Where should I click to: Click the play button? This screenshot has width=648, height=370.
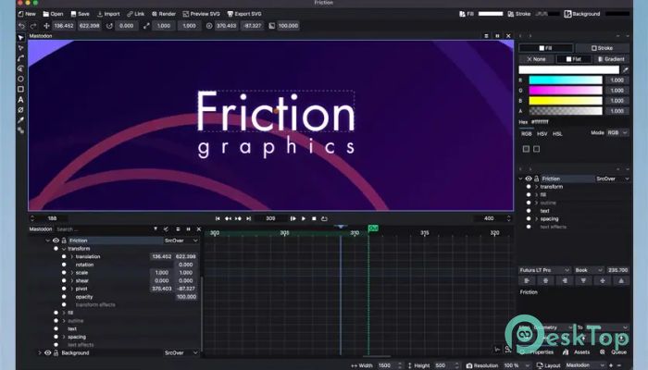pos(304,218)
